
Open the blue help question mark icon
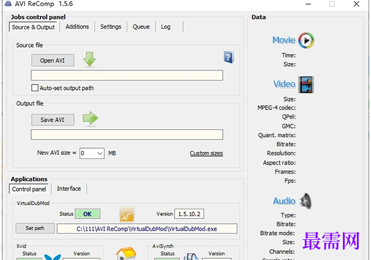(x=228, y=58)
